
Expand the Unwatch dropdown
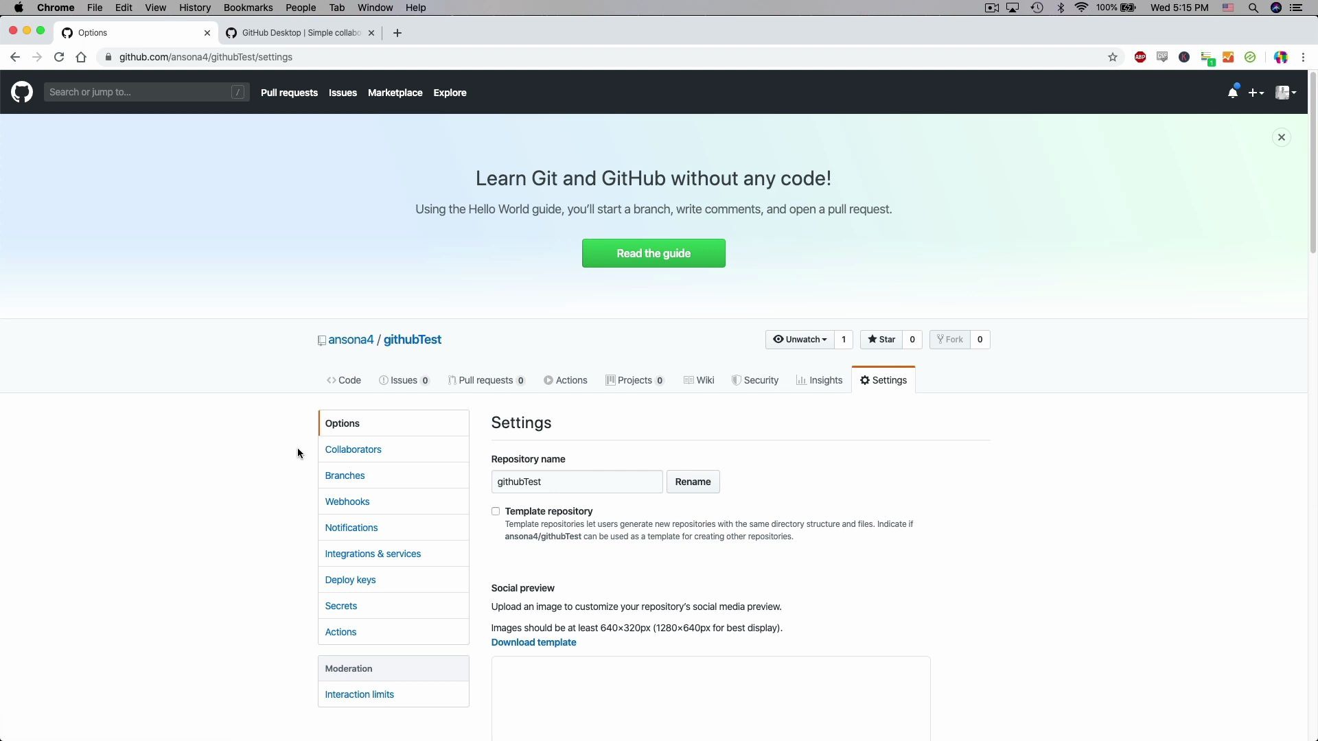800,340
